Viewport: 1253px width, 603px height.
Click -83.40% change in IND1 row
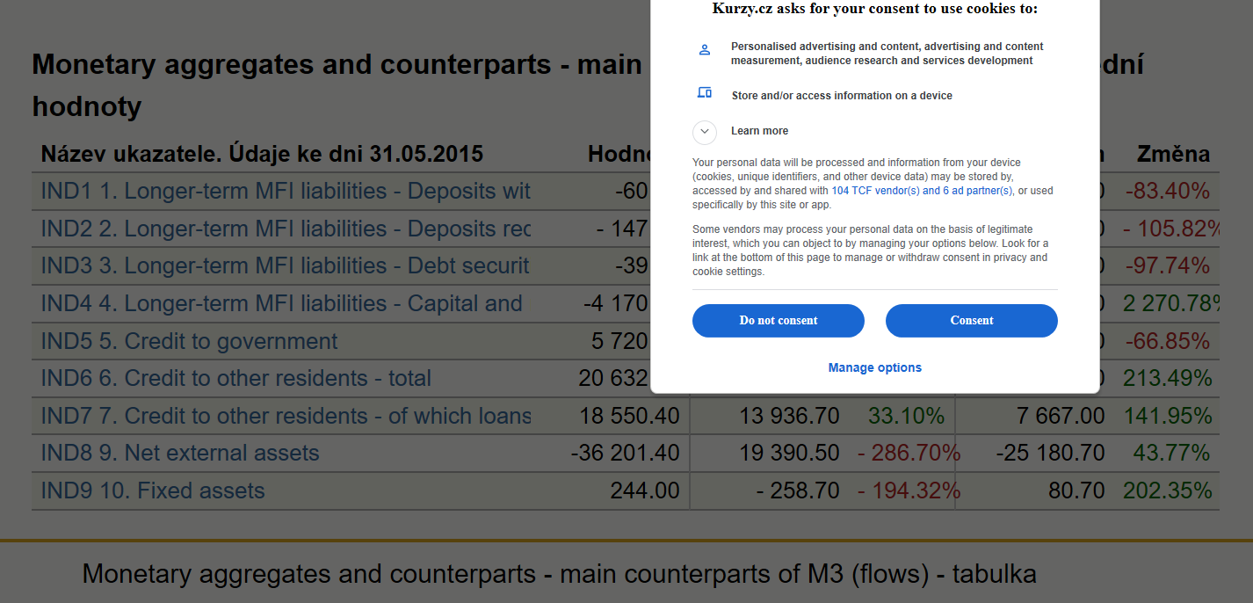[x=1168, y=192]
